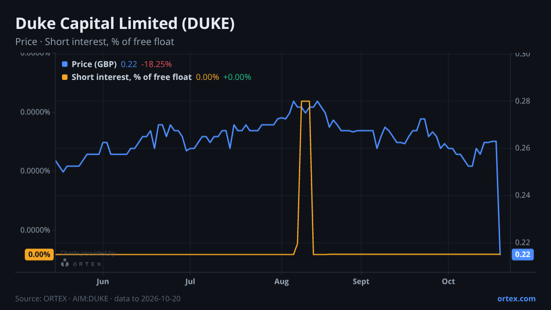Viewport: 551px width, 310px height.
Task: Click the 0.22 price value in legend
Action: 129,64
